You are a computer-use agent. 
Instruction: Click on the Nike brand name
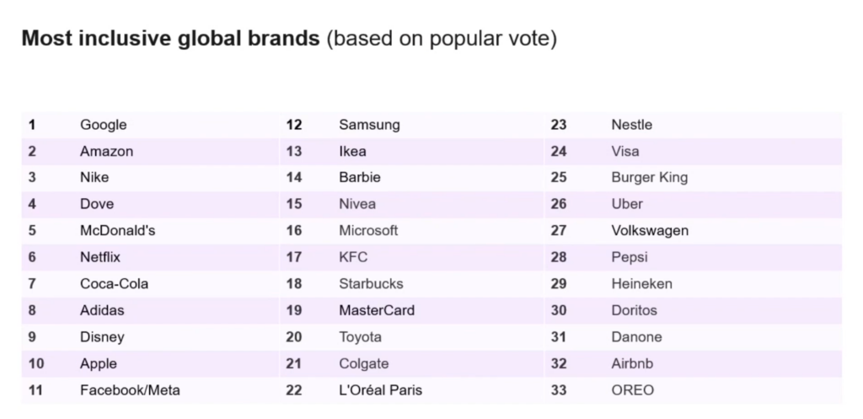94,177
